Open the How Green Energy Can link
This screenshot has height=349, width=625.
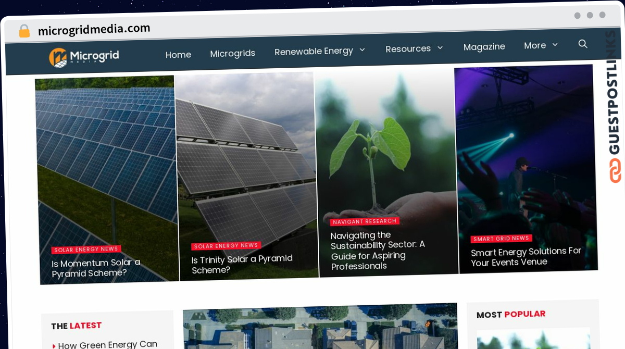pyautogui.click(x=107, y=344)
